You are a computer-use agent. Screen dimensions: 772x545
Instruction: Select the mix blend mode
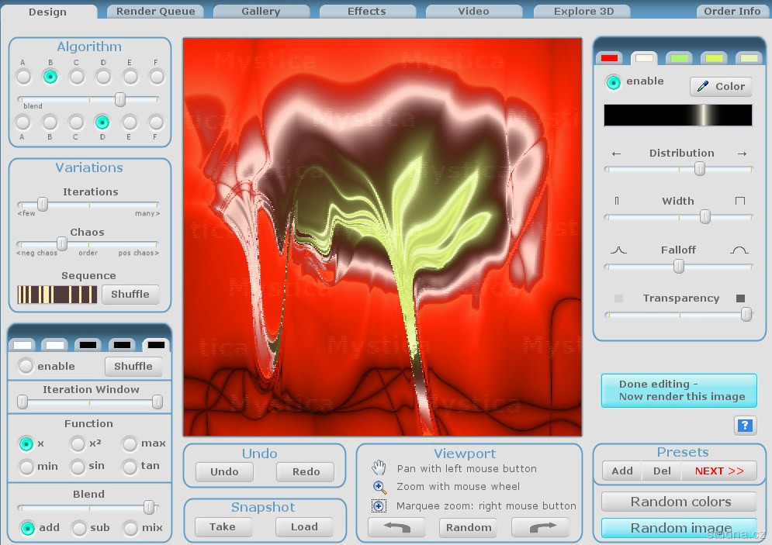click(130, 528)
